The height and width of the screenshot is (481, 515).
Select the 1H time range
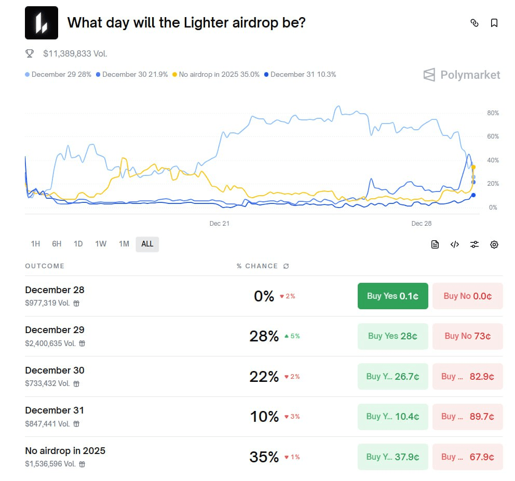pyautogui.click(x=35, y=244)
